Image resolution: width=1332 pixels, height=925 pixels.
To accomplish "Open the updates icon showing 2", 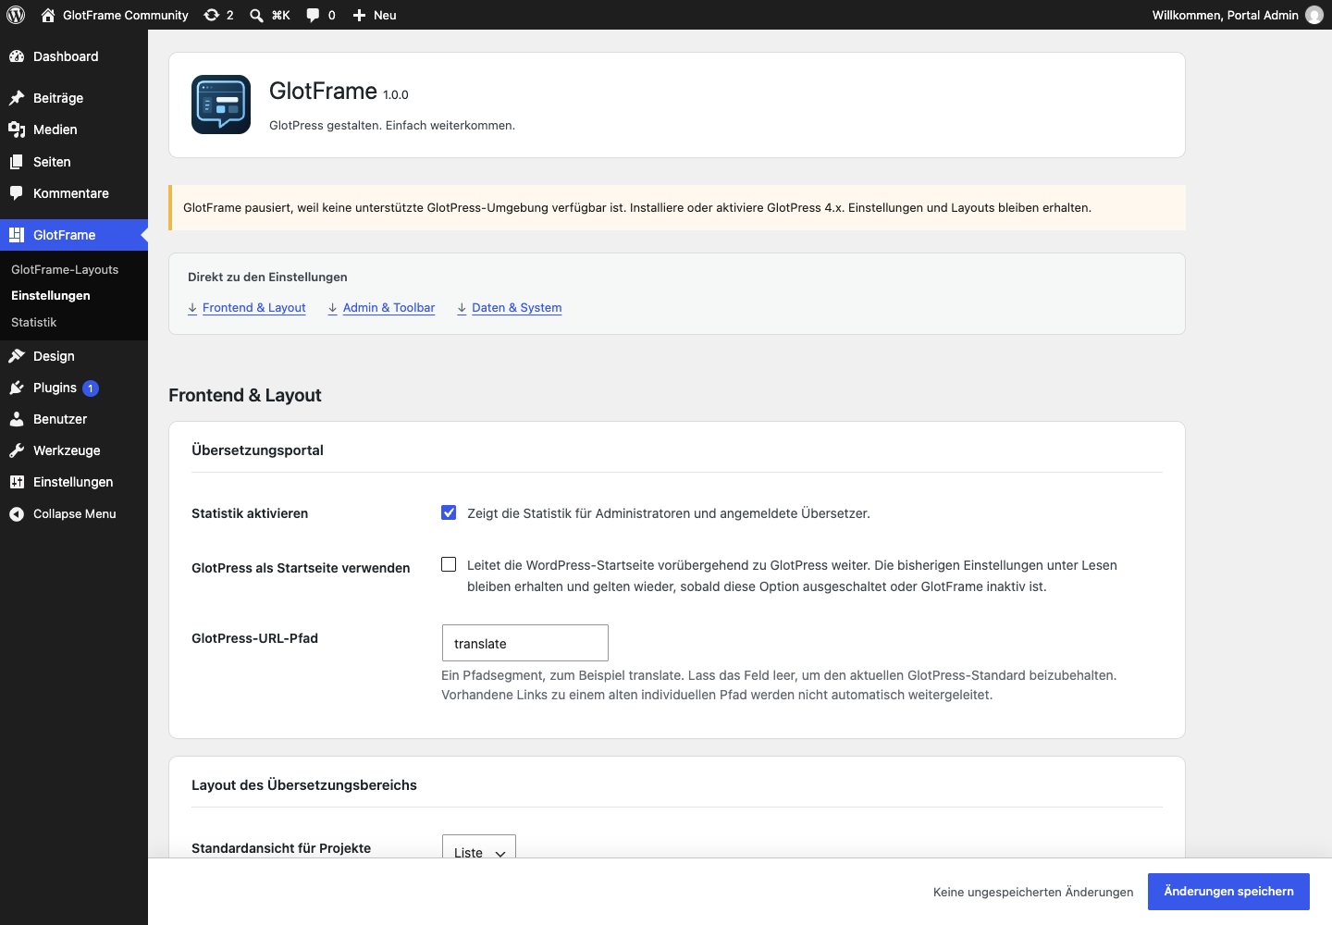I will pos(212,15).
